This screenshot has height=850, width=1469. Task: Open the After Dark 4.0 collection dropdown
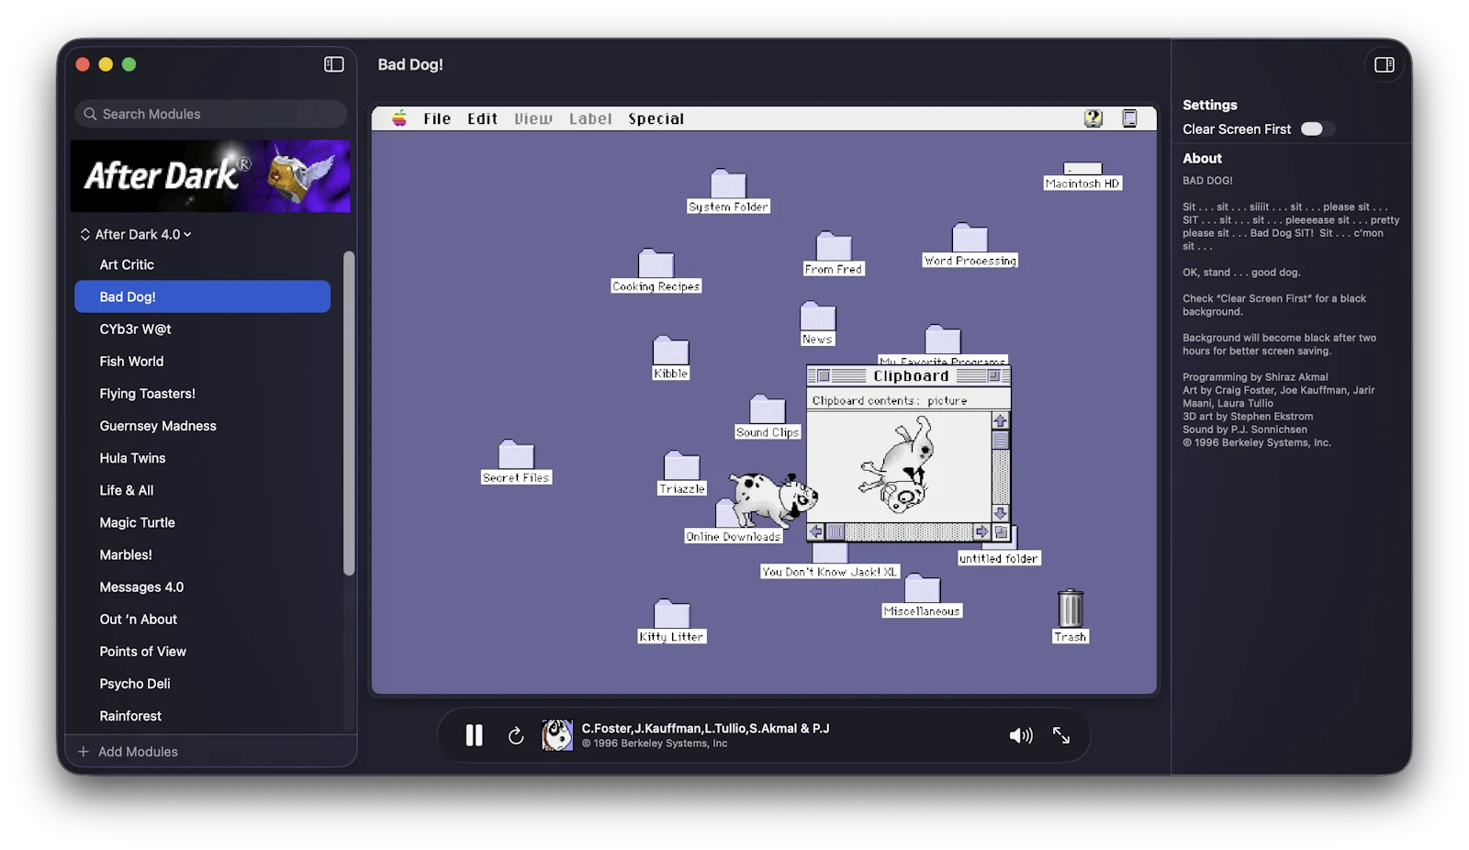(x=136, y=234)
